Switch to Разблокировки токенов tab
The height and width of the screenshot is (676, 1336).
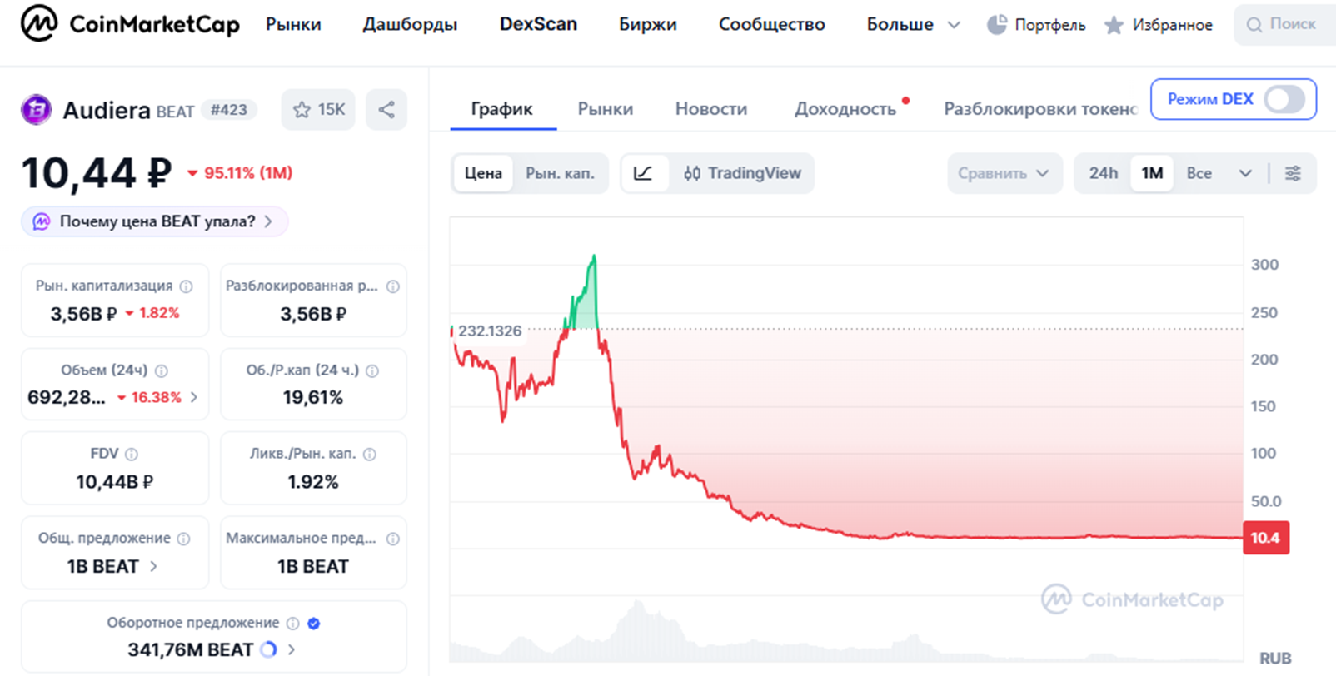1040,109
